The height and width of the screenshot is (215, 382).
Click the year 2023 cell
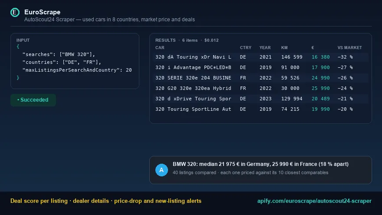(266, 99)
